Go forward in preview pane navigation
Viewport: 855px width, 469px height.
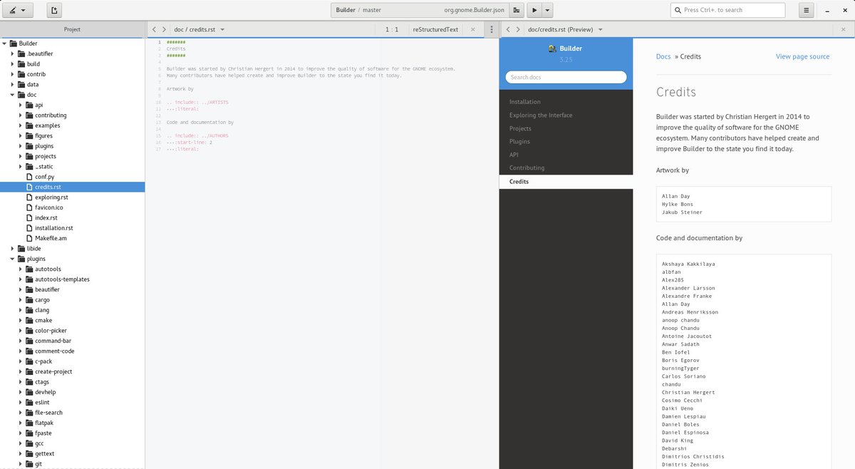[x=518, y=29]
